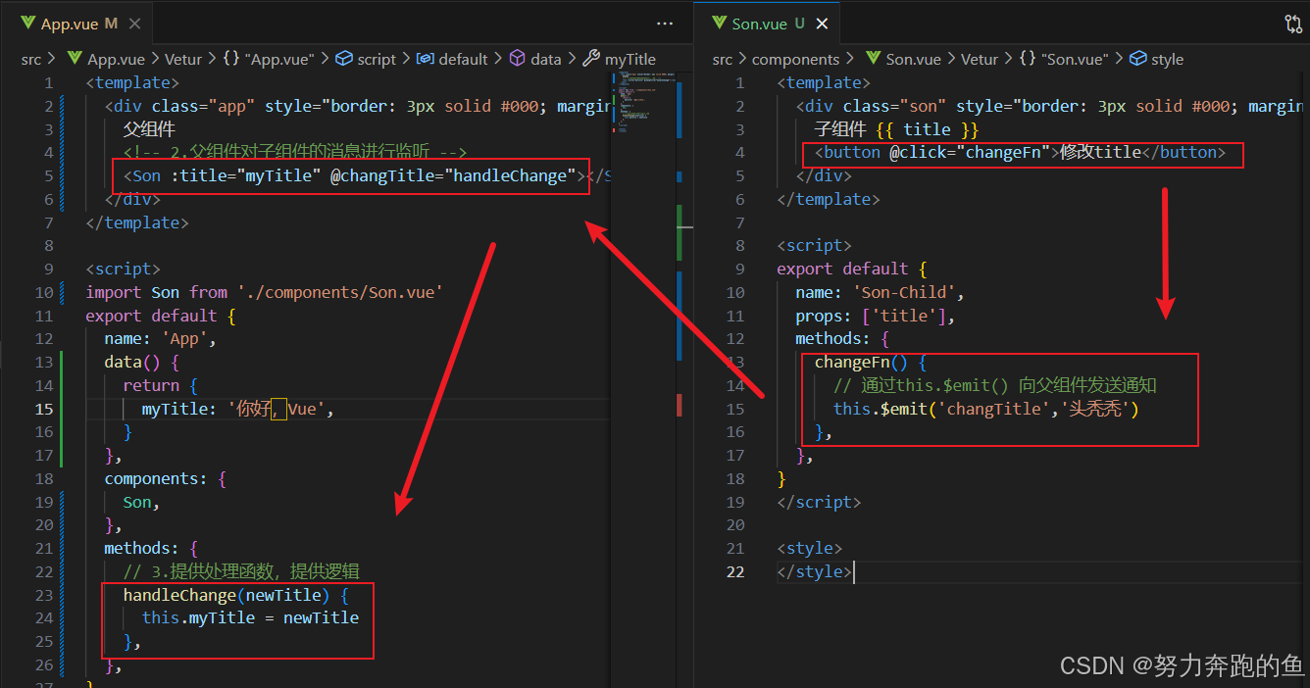Click the text "name: 'App'," in App.vue
Screen dimensions: 1310x688
click(161, 339)
